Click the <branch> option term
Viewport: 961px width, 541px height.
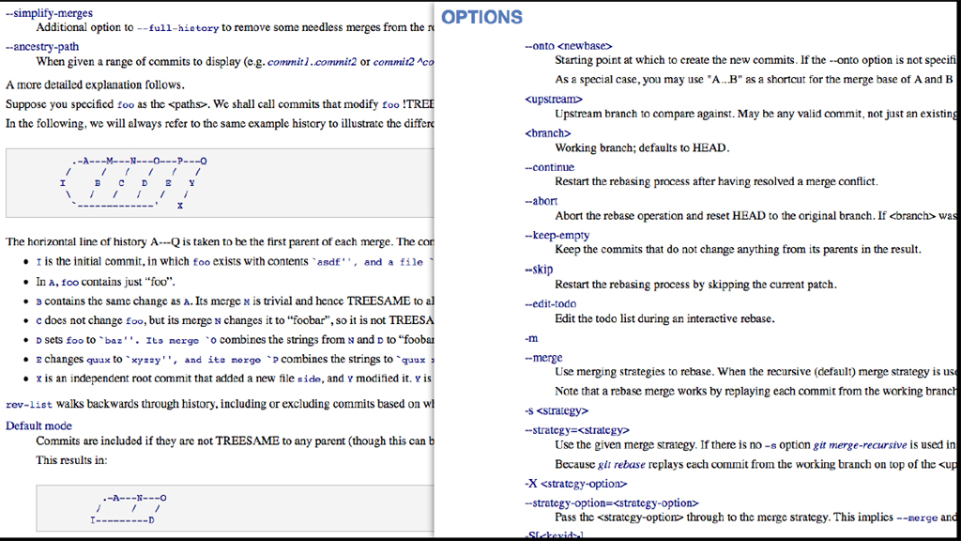pos(547,133)
